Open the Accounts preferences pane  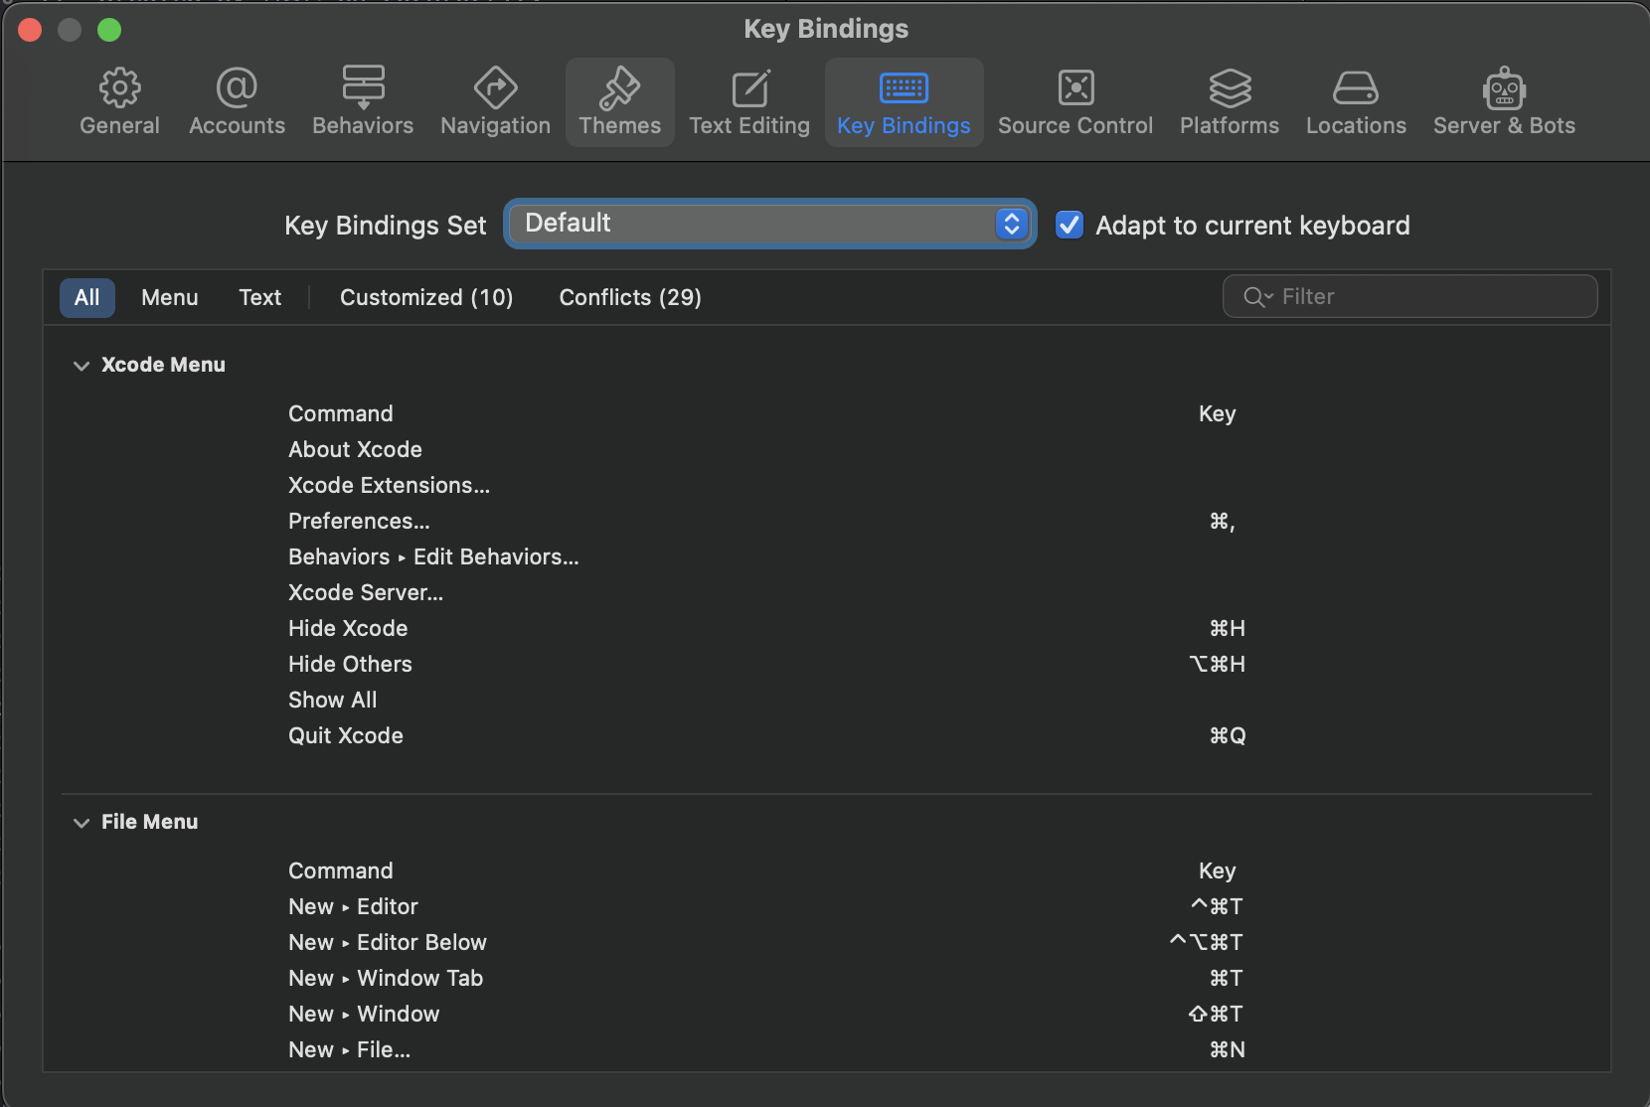[x=237, y=102]
